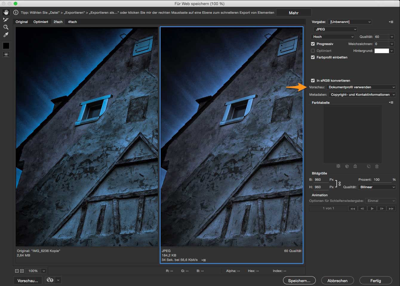400x286 pixels.
Task: Uncheck Farbprofil einbetten
Action: [x=313, y=57]
